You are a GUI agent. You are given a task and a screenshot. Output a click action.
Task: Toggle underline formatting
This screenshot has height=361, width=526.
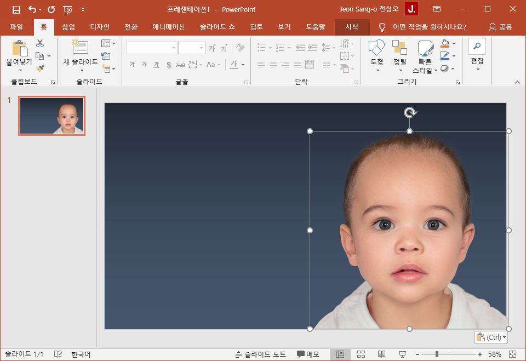point(156,65)
